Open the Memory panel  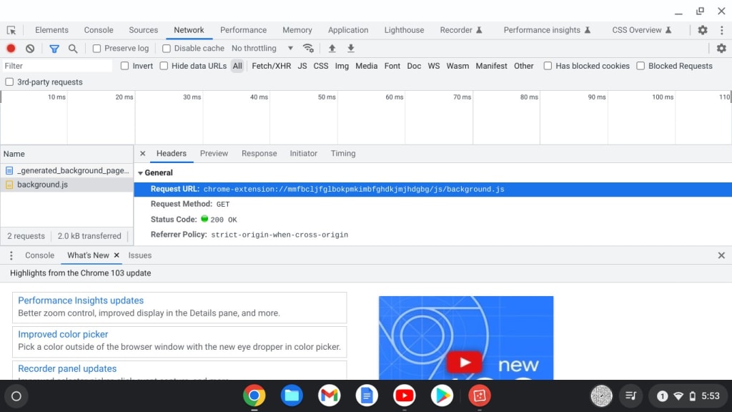[297, 30]
